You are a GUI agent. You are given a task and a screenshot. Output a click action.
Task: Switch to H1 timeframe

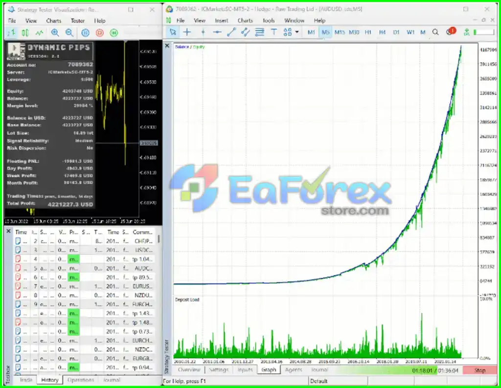pyautogui.click(x=368, y=32)
